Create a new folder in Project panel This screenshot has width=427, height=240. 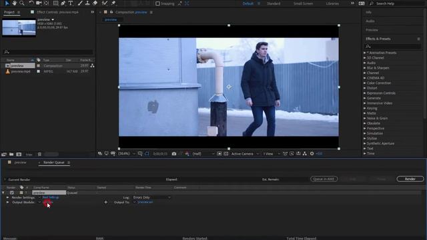pyautogui.click(x=11, y=154)
